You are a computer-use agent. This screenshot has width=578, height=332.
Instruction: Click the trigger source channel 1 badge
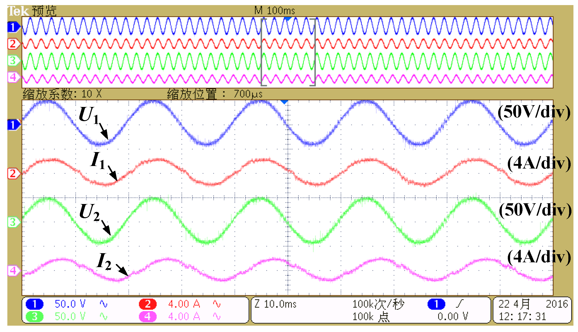coord(436,304)
